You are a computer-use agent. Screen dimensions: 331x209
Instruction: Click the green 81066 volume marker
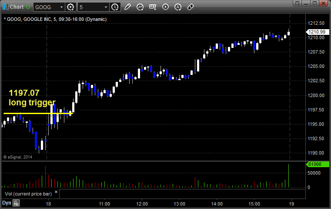click(317, 164)
